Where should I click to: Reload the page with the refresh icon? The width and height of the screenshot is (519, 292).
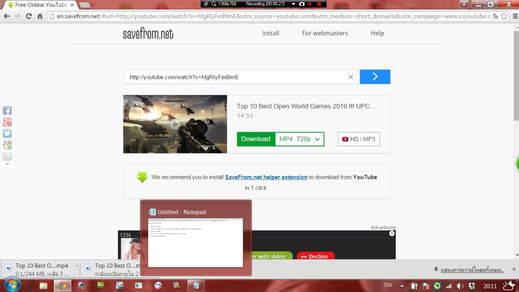tap(29, 16)
